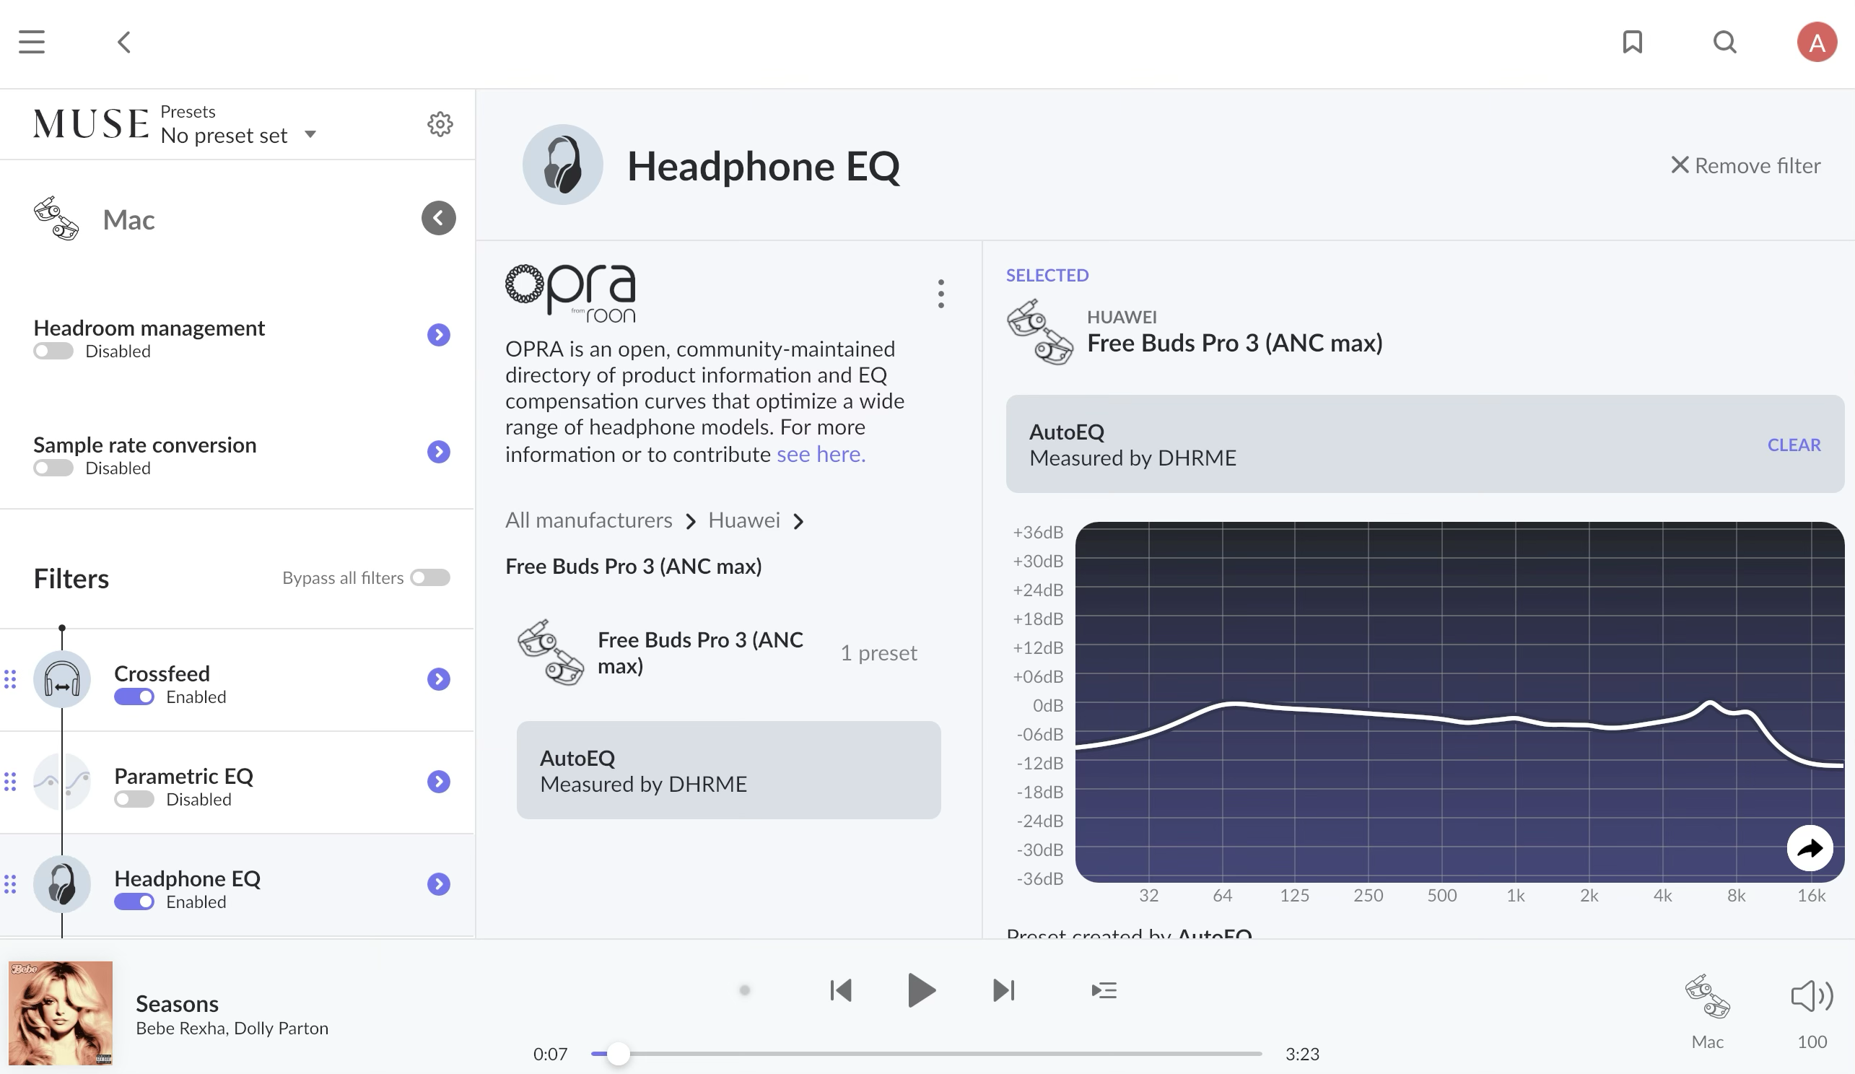
Task: Play the current track
Action: pos(921,990)
